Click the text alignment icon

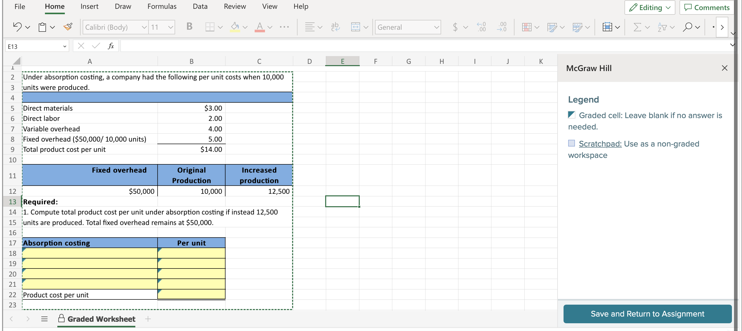tap(310, 27)
